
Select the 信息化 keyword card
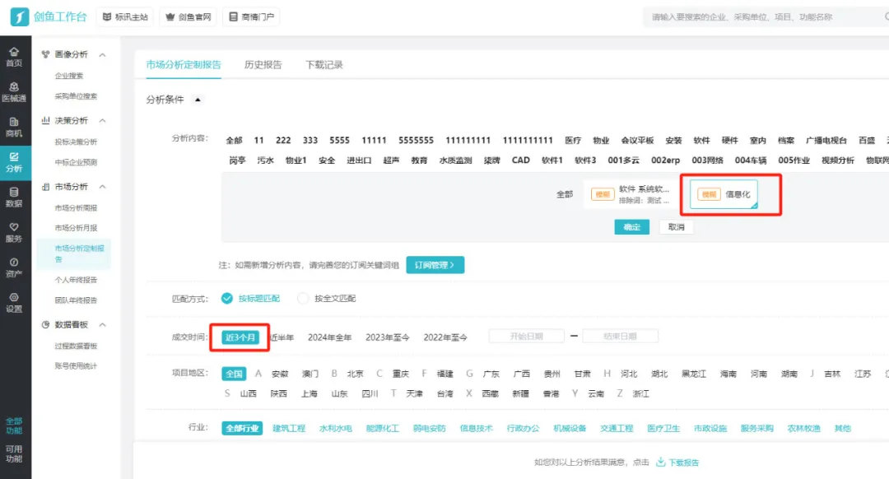[x=724, y=194]
